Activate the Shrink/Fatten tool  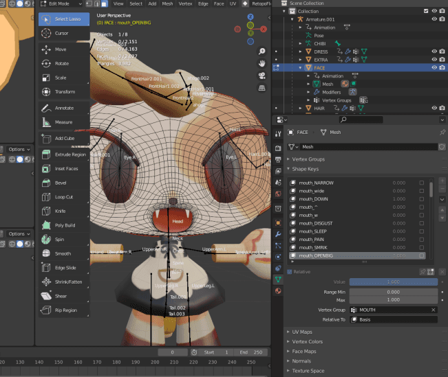click(64, 282)
